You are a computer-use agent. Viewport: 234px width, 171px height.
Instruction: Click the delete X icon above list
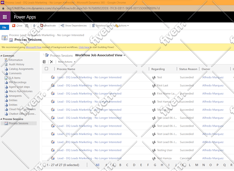coord(51,62)
